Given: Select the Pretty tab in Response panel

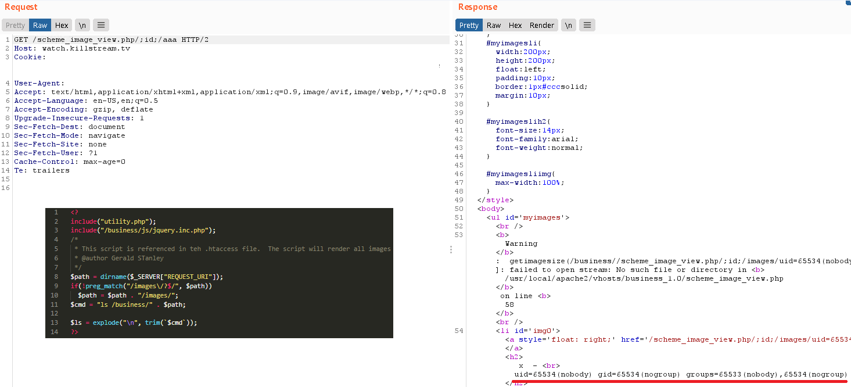Looking at the screenshot, I should [x=469, y=25].
